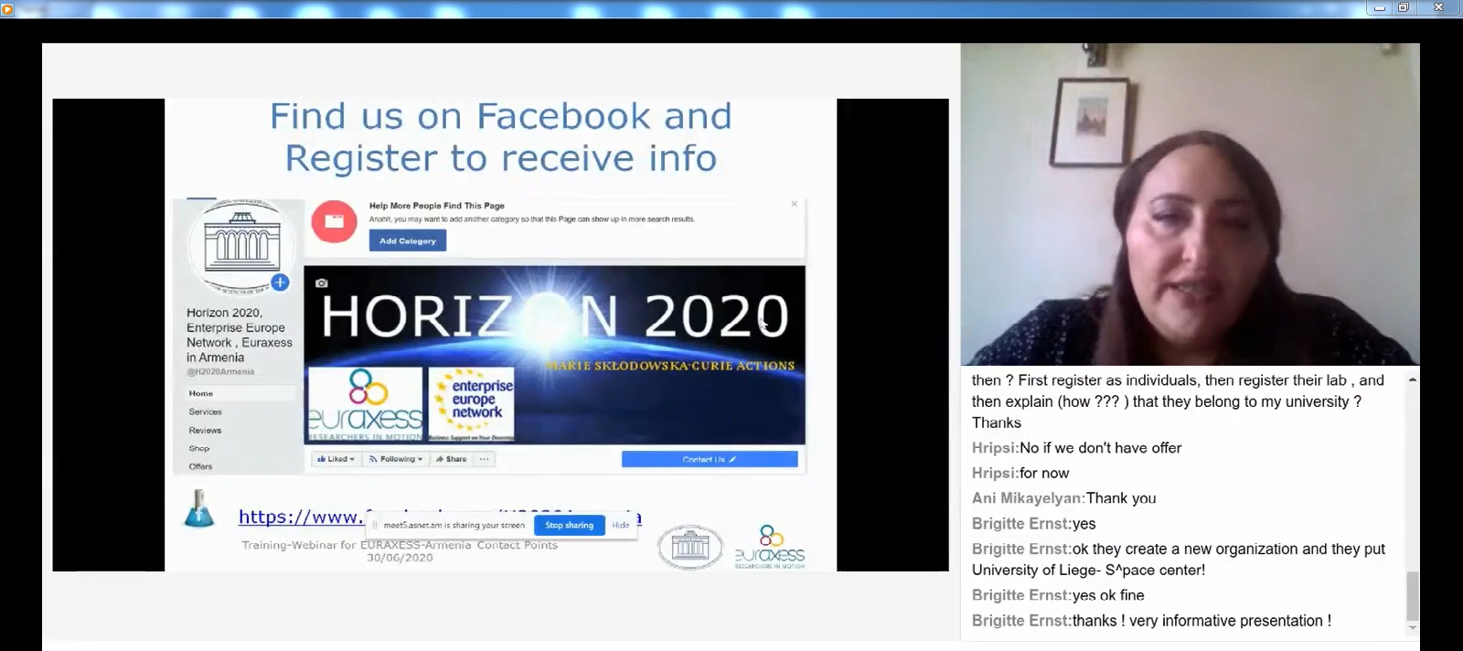Click the Facebook flask icon beside the link

tap(198, 509)
